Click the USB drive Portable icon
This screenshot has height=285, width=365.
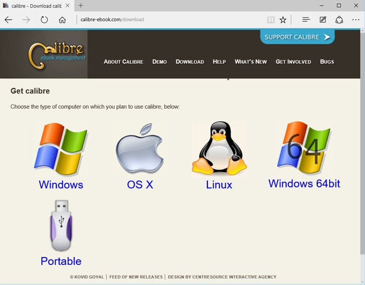tap(61, 226)
